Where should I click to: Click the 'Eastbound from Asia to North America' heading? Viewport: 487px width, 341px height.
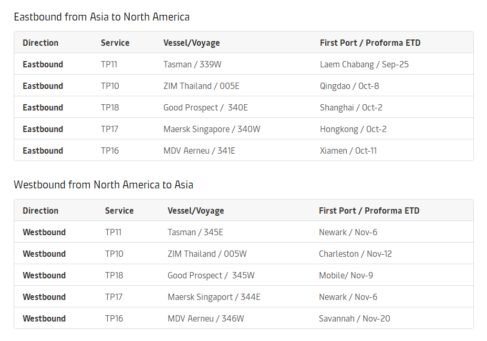101,17
